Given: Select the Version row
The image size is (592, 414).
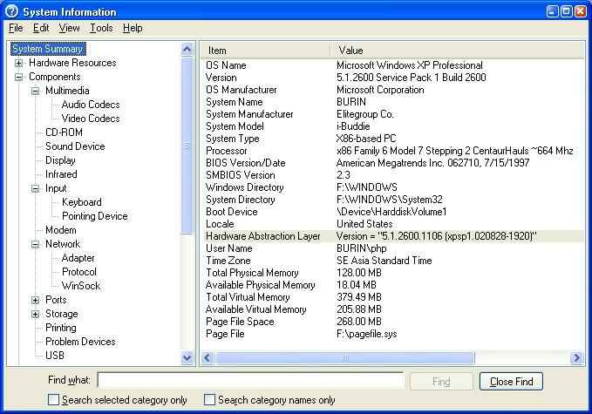Looking at the screenshot, I should click(392, 78).
